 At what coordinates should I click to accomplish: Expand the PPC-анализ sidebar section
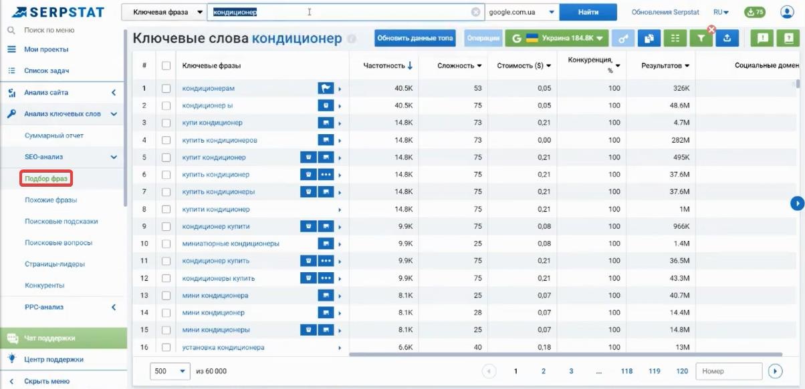pos(114,307)
